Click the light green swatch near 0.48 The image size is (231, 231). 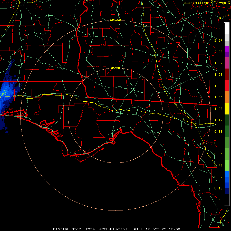(227, 166)
